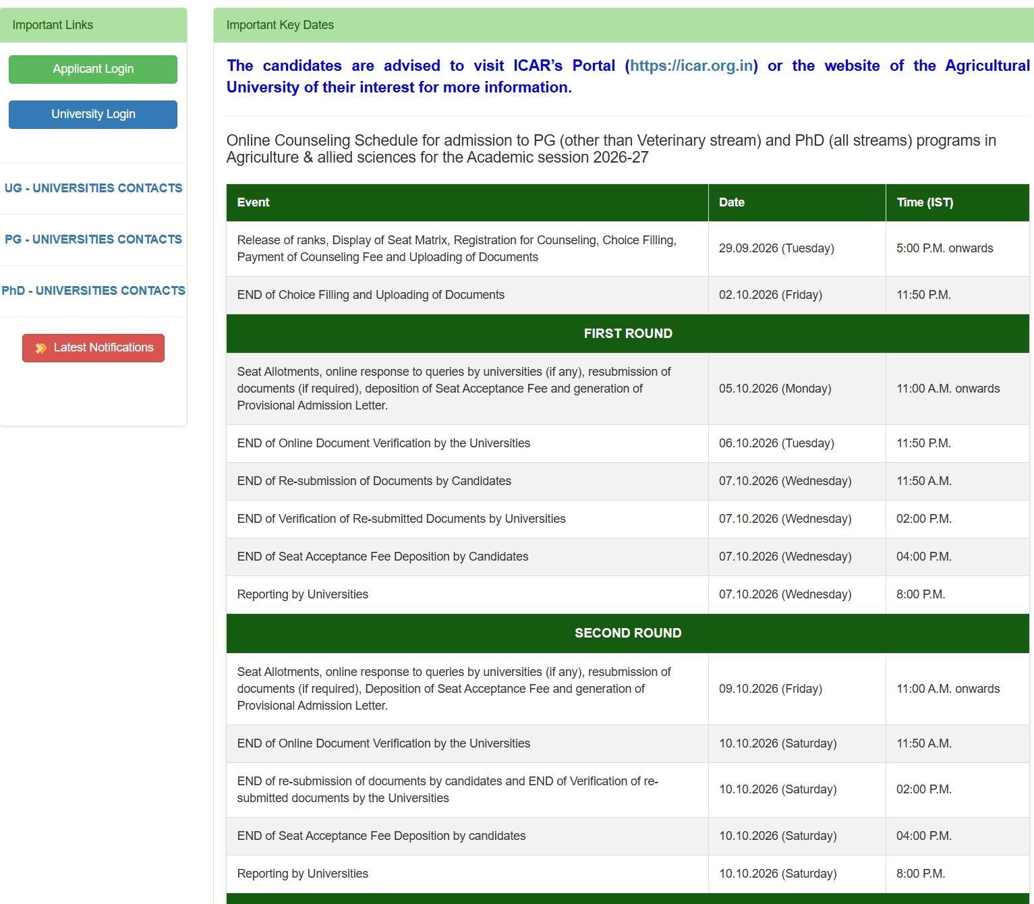
Task: Click date 02.10.2026 (Friday)
Action: tap(770, 295)
